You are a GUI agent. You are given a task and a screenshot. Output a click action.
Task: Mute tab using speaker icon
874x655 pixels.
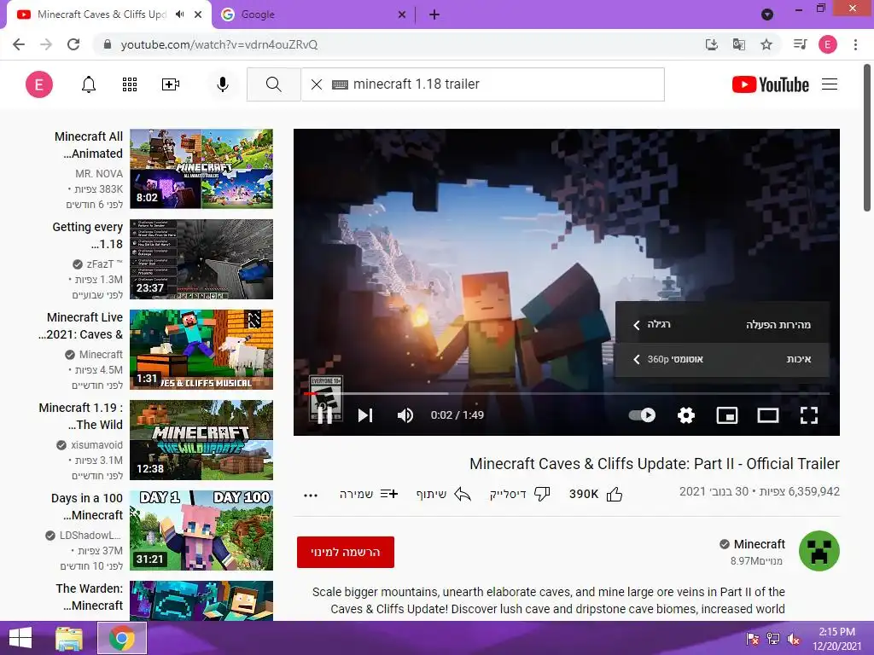click(x=179, y=14)
